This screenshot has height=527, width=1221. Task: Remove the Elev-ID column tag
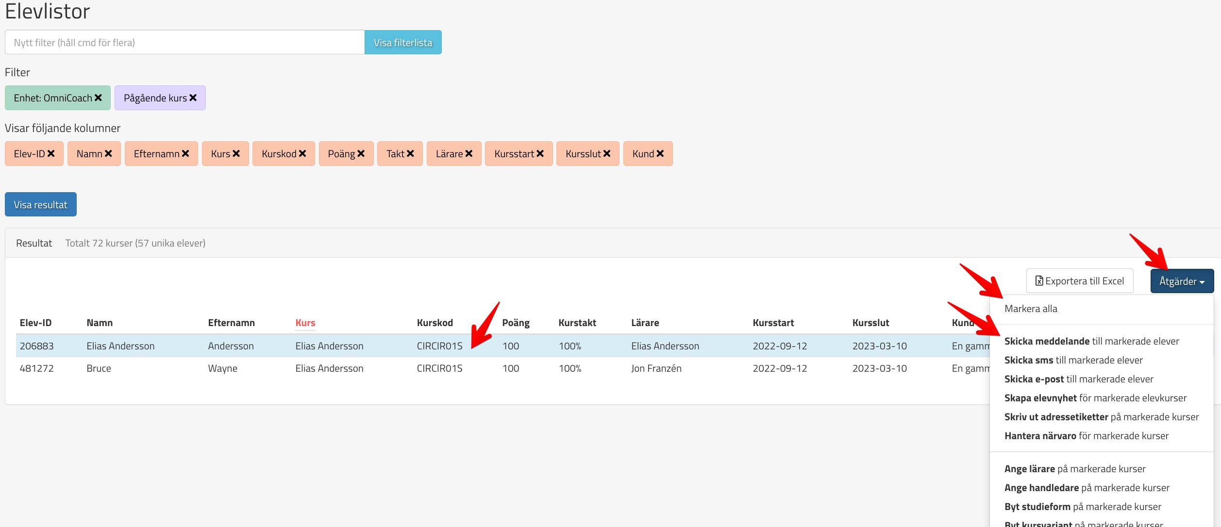tap(51, 154)
